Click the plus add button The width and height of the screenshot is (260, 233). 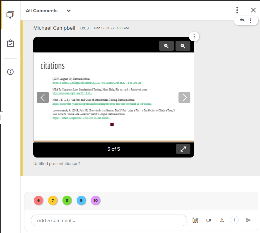tap(234, 220)
